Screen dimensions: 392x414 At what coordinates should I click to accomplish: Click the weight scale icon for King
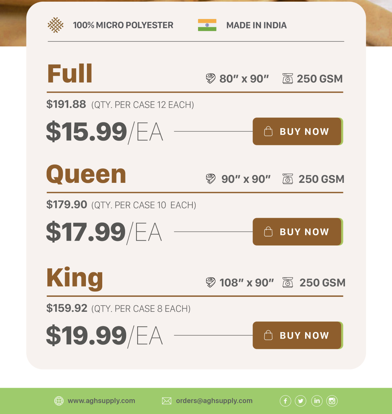[287, 282]
